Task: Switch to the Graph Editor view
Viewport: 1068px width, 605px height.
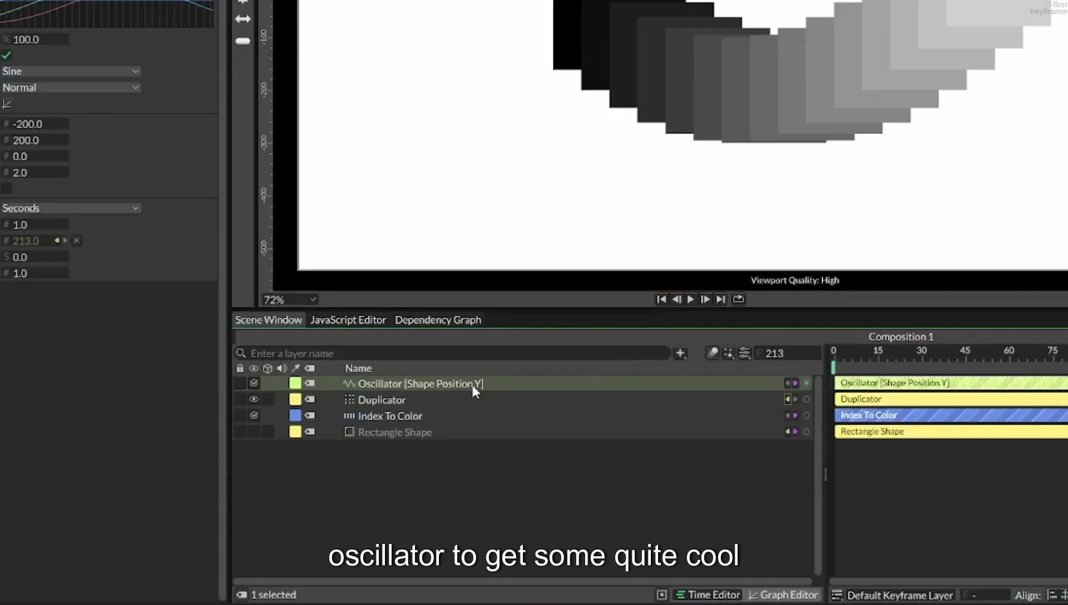Action: click(x=783, y=595)
